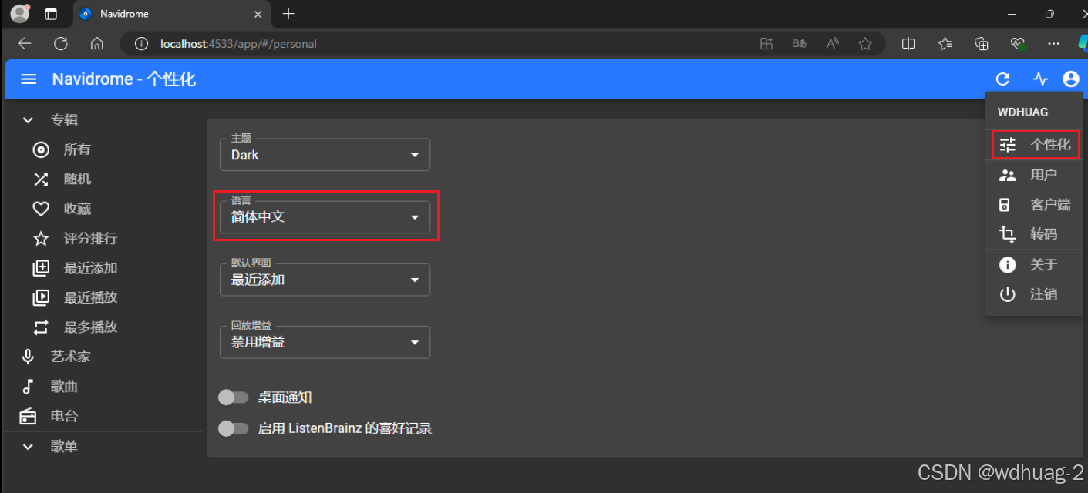Image resolution: width=1088 pixels, height=493 pixels.
Task: Click the 个性化 sliders icon in menu
Action: click(x=1008, y=145)
